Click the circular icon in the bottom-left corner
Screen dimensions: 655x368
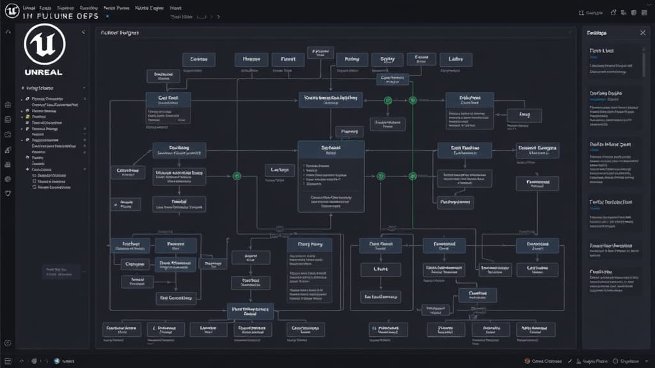(x=8, y=343)
